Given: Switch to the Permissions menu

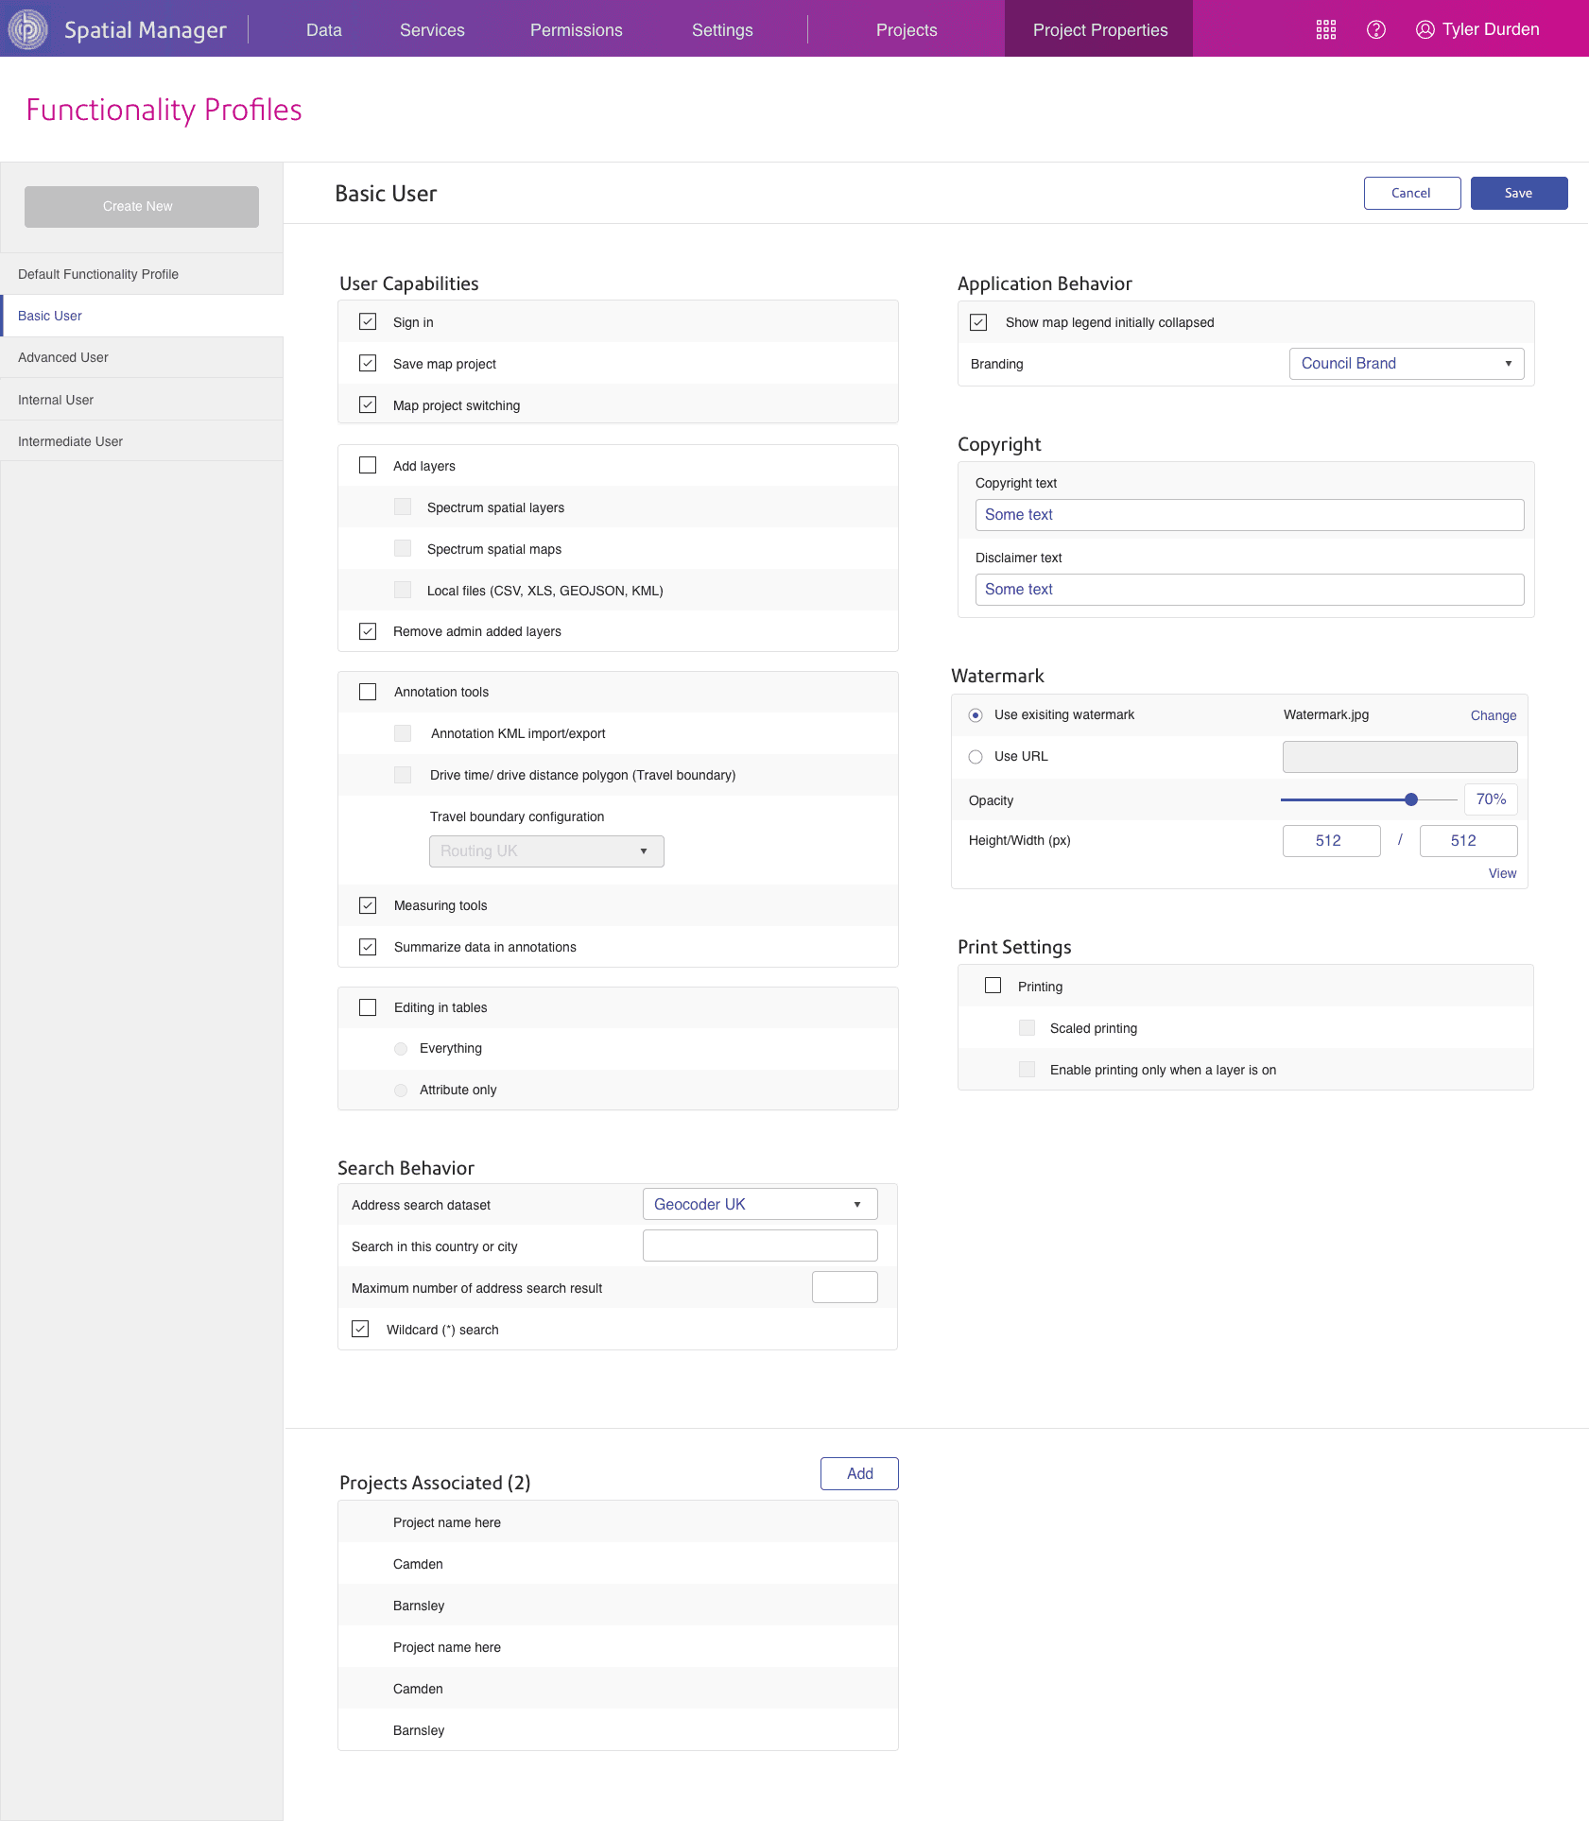Looking at the screenshot, I should (577, 29).
